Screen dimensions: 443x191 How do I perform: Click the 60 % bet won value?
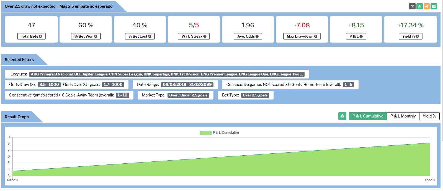86,25
